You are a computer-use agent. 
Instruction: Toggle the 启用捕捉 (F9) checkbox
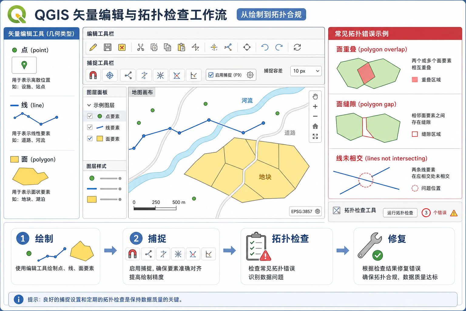coord(211,75)
